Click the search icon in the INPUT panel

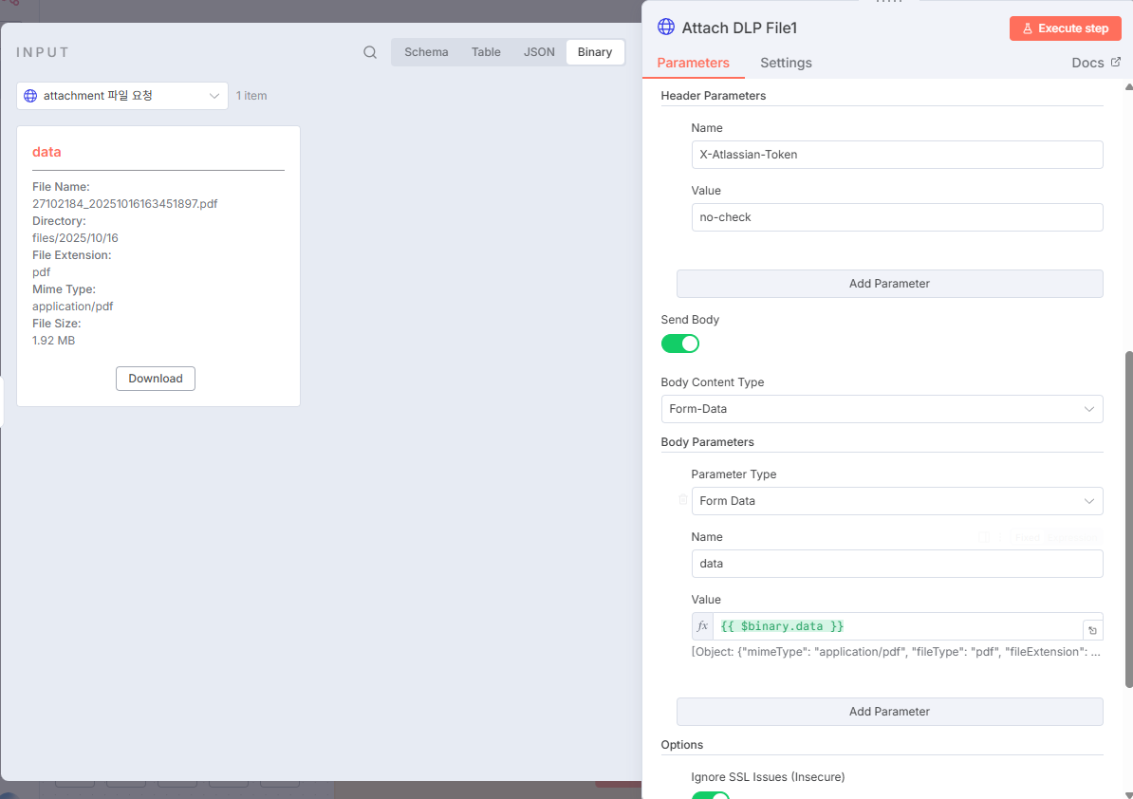369,52
